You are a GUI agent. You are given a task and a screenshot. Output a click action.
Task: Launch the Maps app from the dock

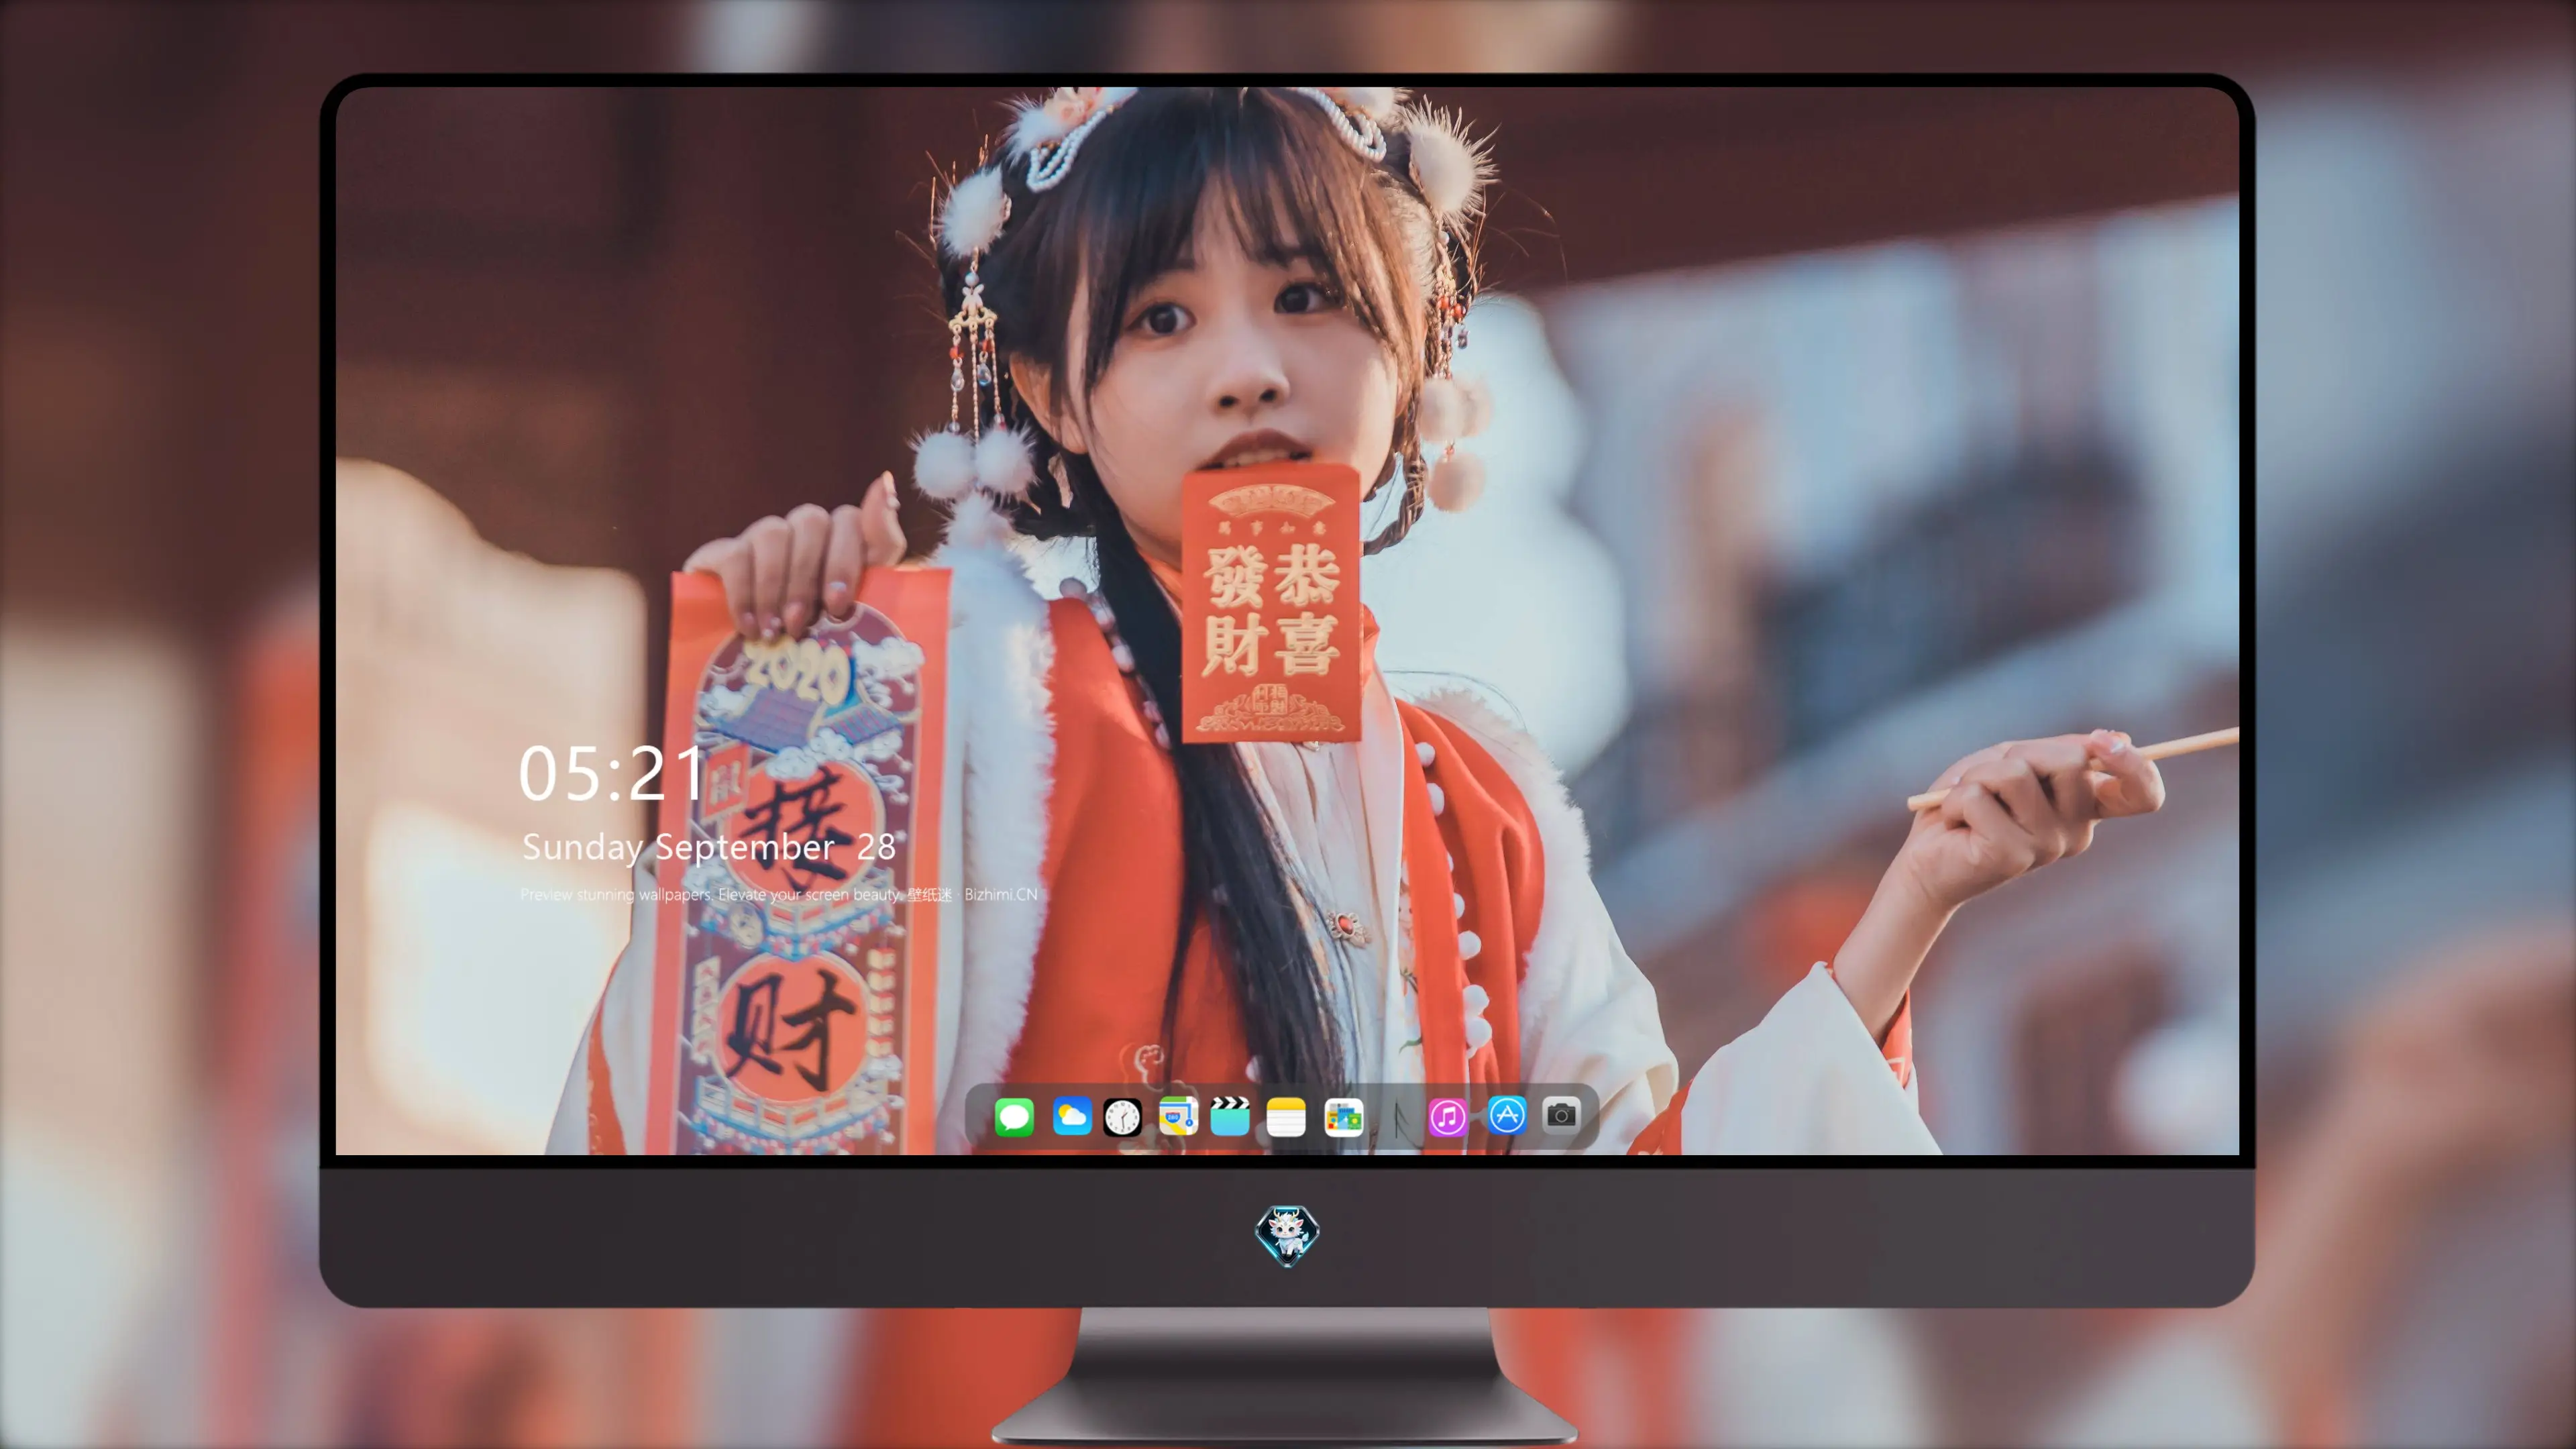coord(1178,1116)
